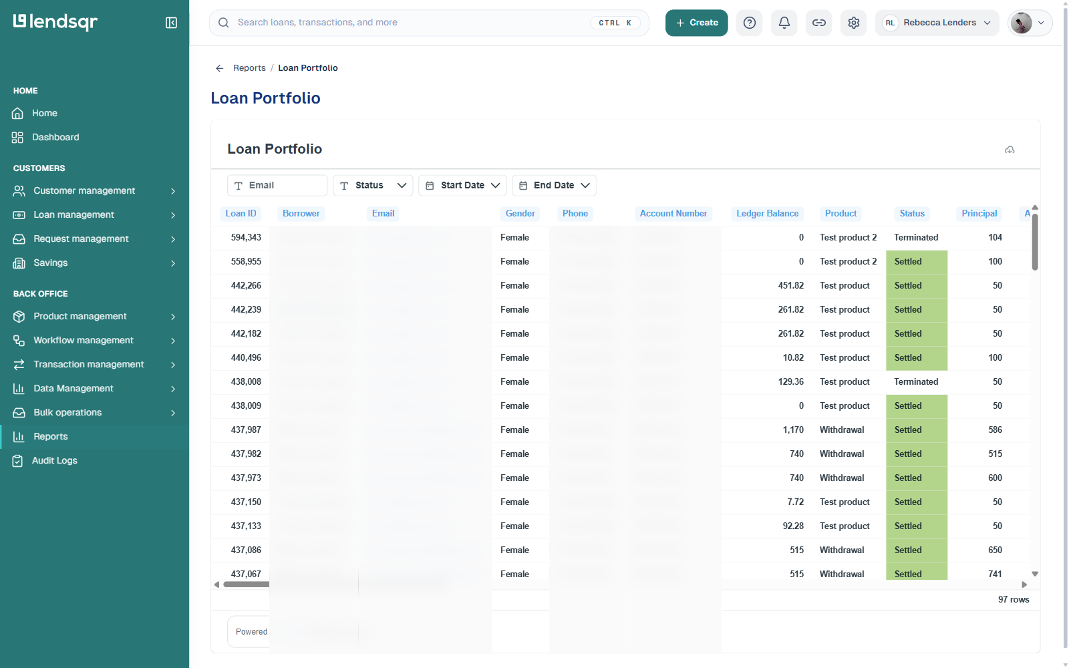Open the Start Date filter dropdown
Viewport: 1069px width, 668px height.
(x=462, y=186)
